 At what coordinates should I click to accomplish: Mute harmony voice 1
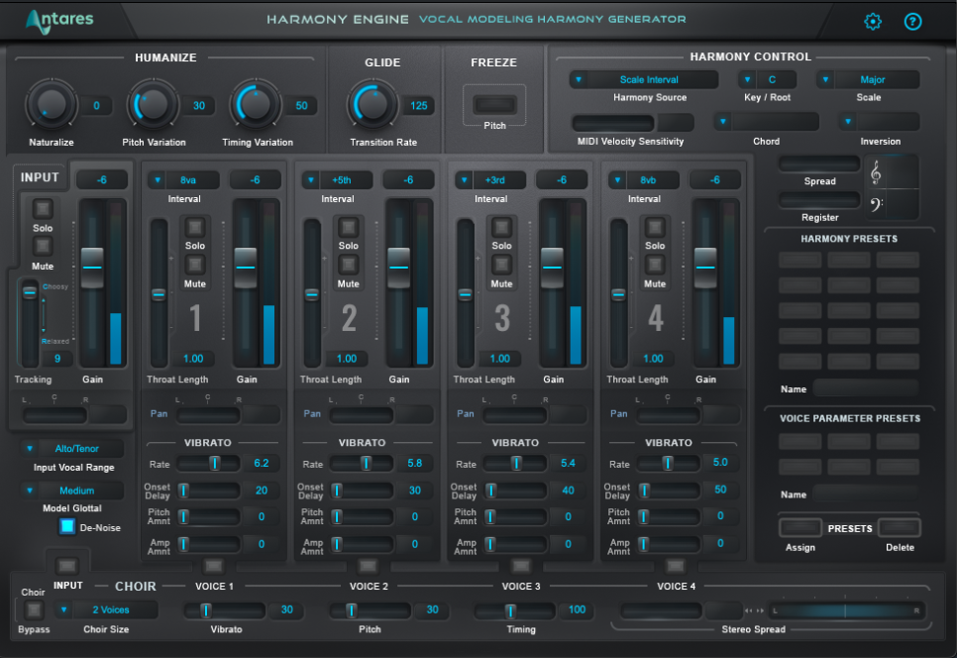coord(195,265)
